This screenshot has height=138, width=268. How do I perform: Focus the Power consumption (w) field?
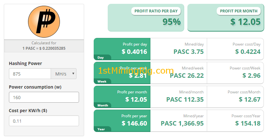pyautogui.click(x=44, y=97)
